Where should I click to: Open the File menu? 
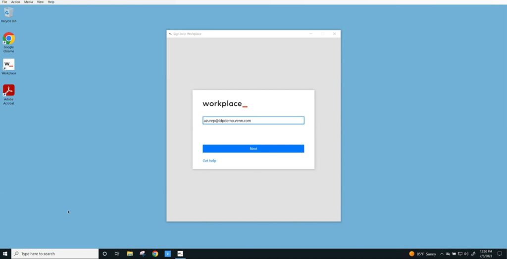tap(4, 2)
